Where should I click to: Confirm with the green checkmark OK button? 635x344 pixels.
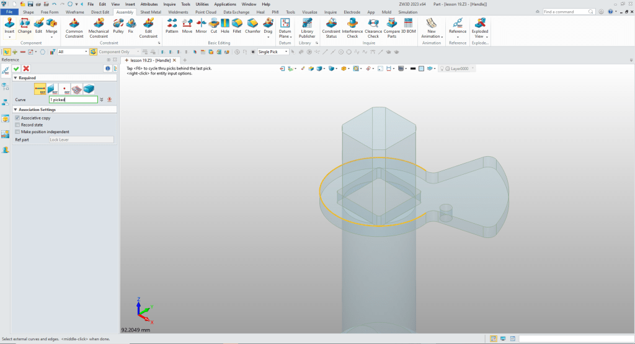pyautogui.click(x=16, y=68)
